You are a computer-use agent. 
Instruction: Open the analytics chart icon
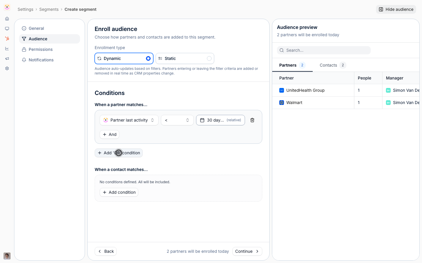7,49
